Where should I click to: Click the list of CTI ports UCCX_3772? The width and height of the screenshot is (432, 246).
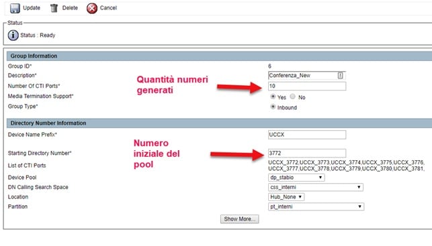pyautogui.click(x=346, y=166)
